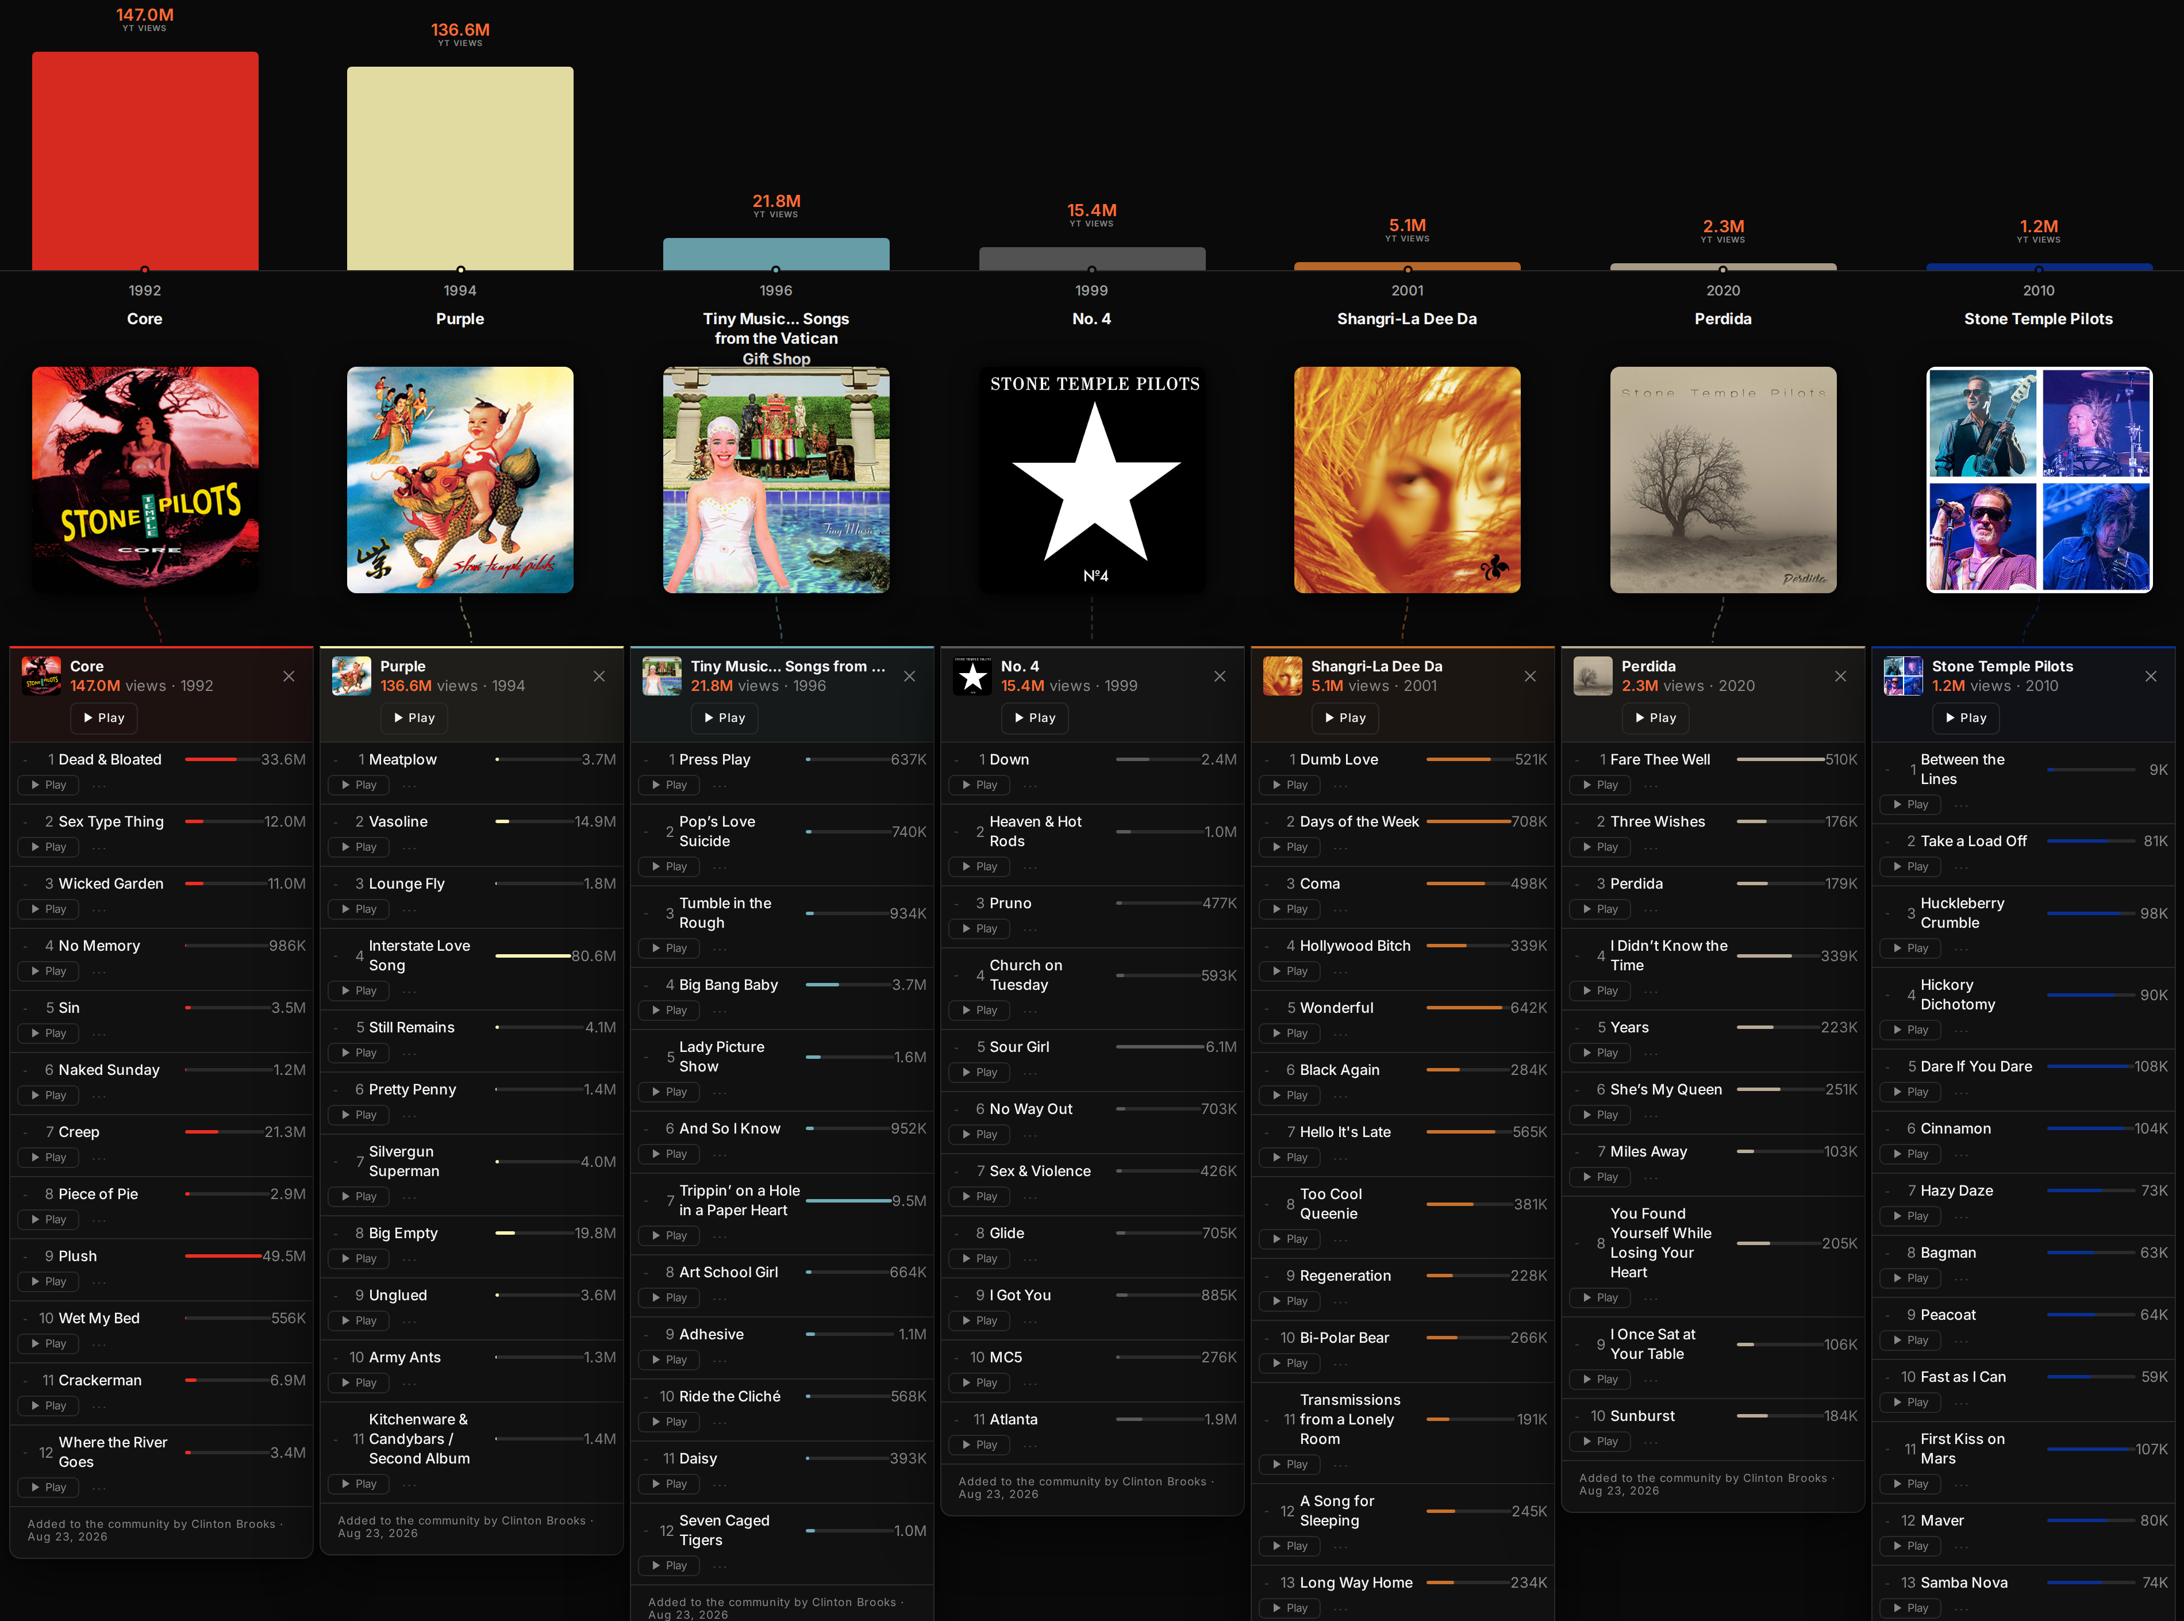Select the 1992 Core red bar
This screenshot has height=1621, width=2184.
145,161
